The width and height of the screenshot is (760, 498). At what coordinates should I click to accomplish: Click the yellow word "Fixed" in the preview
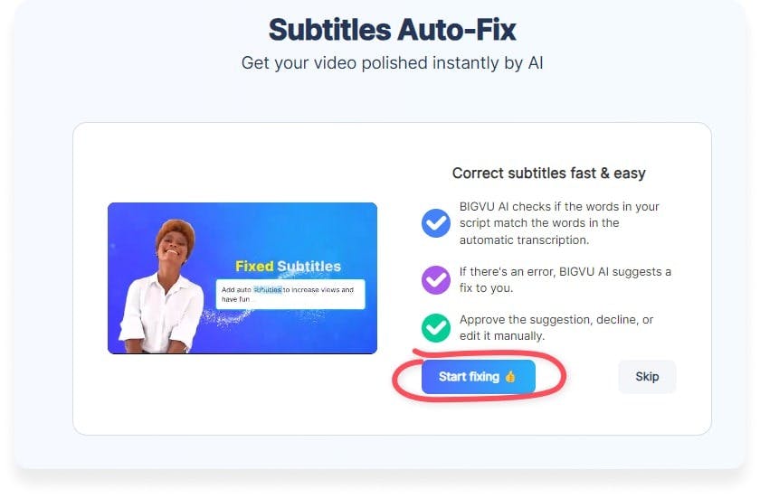click(x=254, y=266)
